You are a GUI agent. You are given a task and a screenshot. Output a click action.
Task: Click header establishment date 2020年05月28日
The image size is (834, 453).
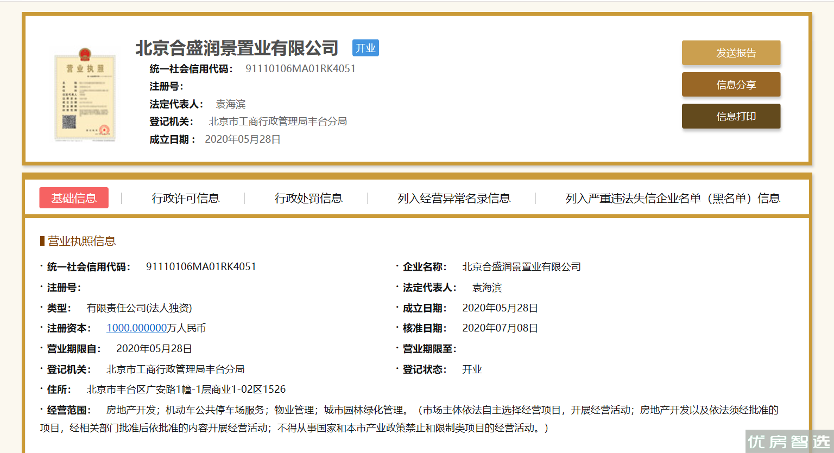pyautogui.click(x=243, y=139)
